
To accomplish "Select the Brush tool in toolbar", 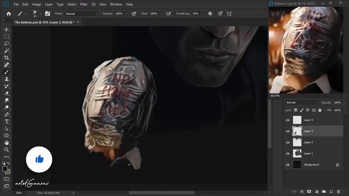I will pos(7,72).
